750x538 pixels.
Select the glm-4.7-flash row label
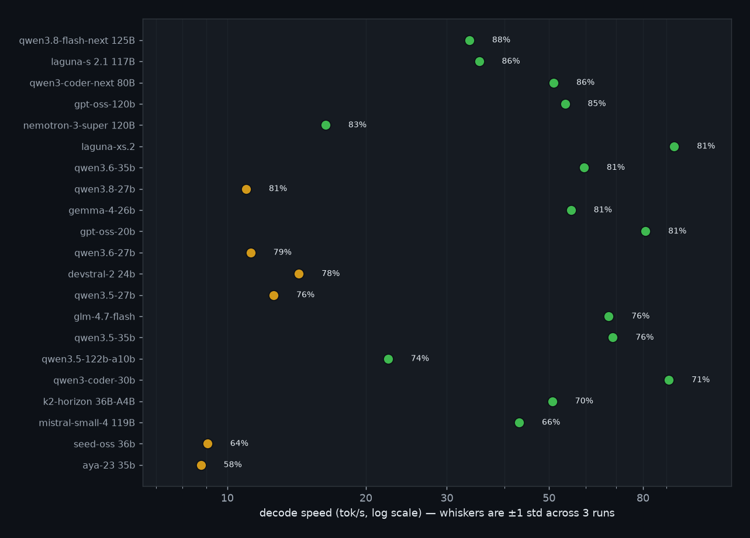[104, 317]
